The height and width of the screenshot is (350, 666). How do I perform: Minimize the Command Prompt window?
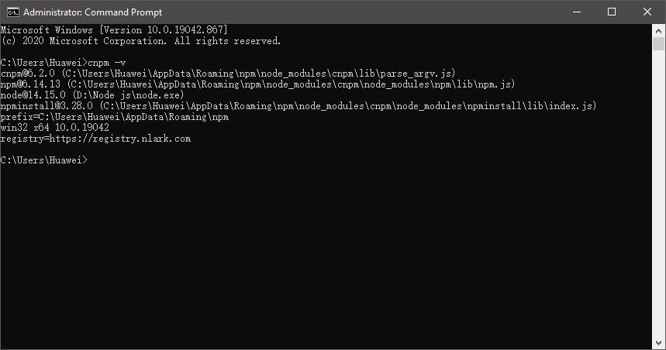tap(576, 12)
